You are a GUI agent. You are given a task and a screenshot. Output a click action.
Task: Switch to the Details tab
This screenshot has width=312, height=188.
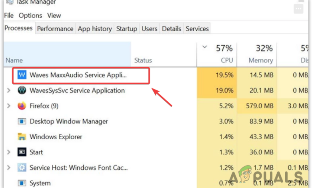point(172,29)
